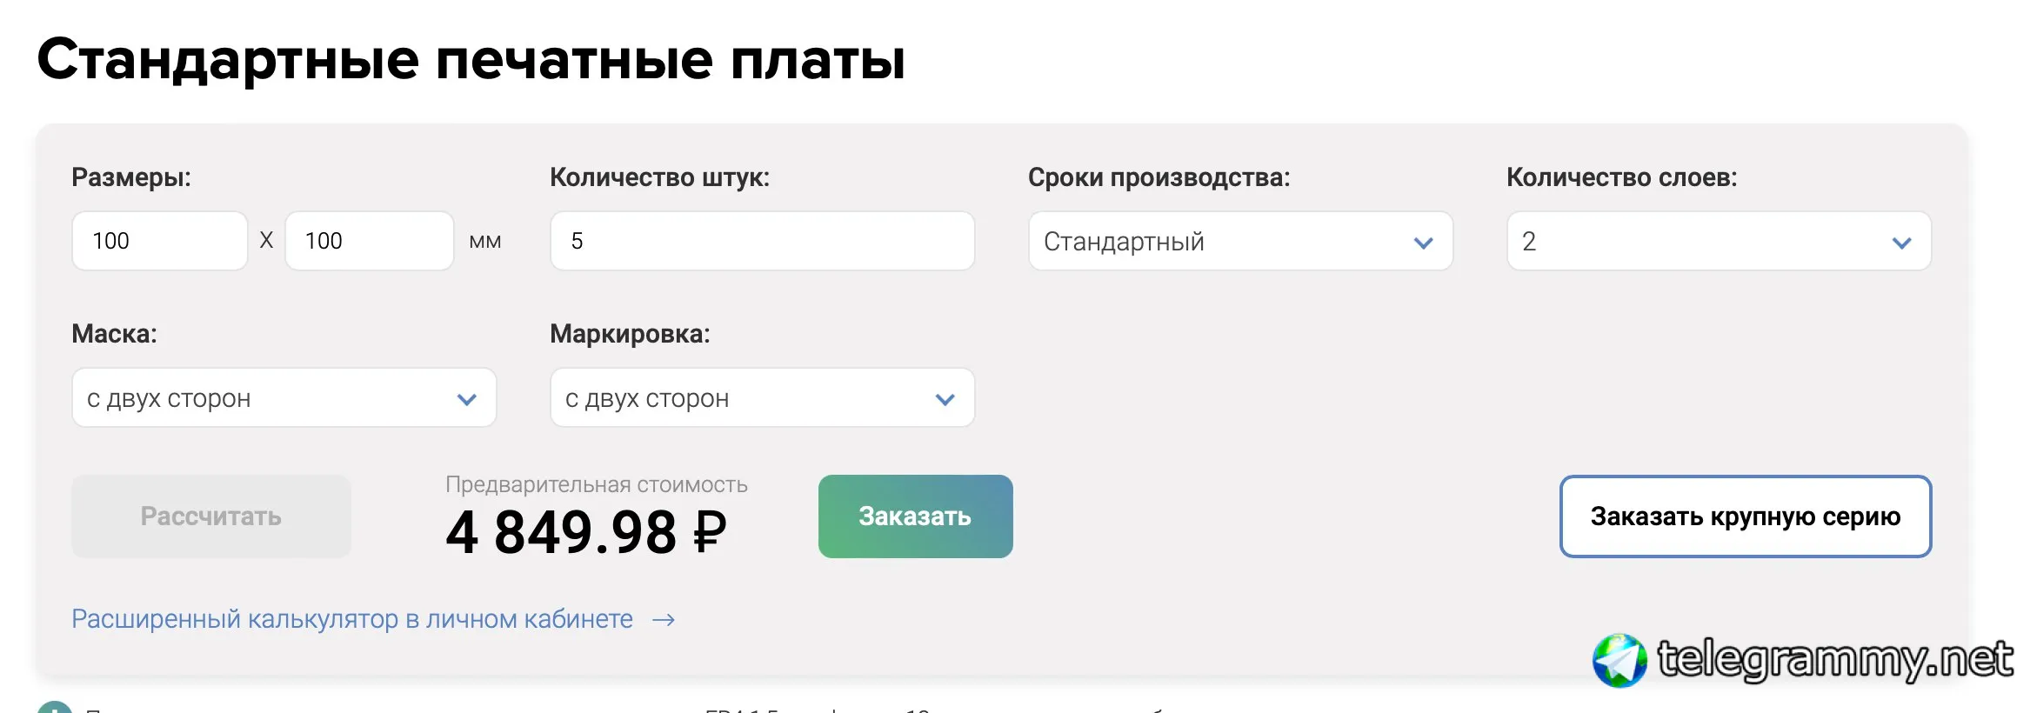
Task: Click the arrow icon beside the calculator link
Action: coord(664,620)
